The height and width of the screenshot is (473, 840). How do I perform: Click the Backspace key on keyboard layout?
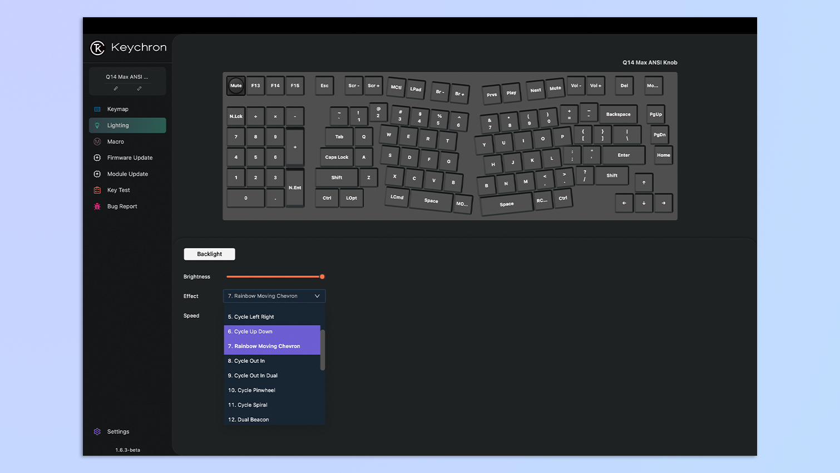pos(618,114)
